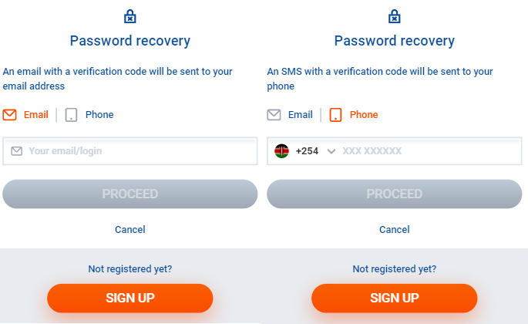
Task: Switch to Email tab in right panel
Action: click(300, 115)
